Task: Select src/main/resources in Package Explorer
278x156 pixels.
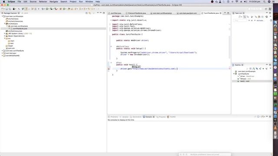Action: click(16, 21)
